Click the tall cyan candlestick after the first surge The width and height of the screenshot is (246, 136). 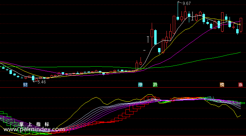(155, 37)
